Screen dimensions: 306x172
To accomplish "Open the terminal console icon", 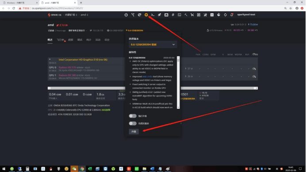I will (153, 15).
